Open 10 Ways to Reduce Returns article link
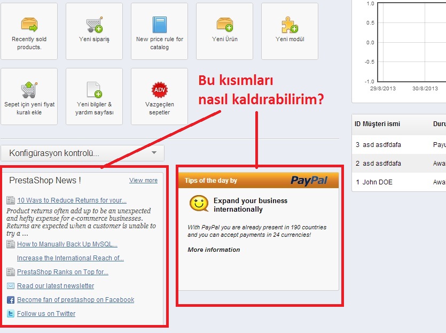 tap(72, 200)
